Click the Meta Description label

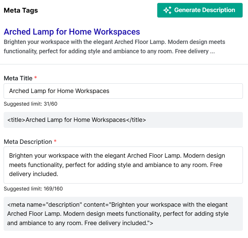click(28, 142)
